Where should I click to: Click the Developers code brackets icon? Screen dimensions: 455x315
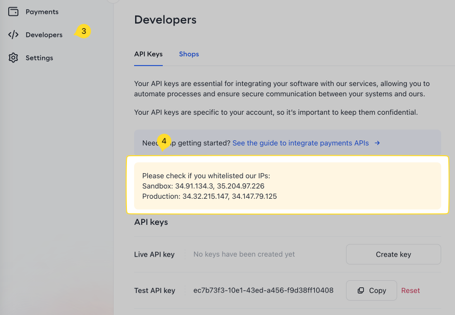[x=13, y=35]
